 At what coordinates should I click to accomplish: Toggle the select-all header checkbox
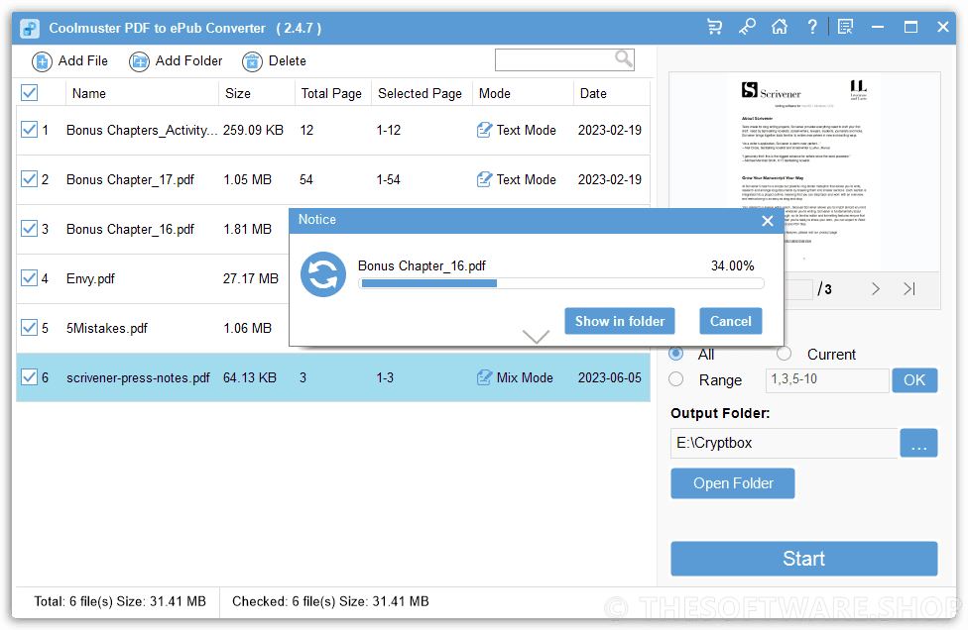click(29, 93)
